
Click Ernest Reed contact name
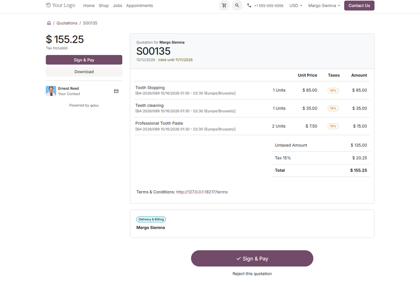68,88
